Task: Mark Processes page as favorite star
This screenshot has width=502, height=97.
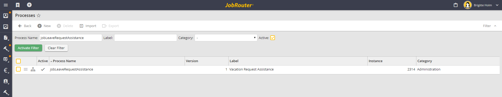Action: (39, 15)
